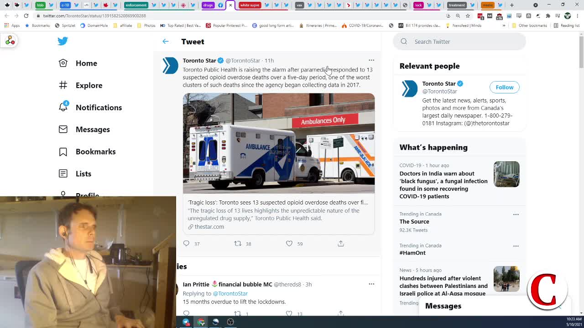Open the Photos bookmarks folder
Image resolution: width=584 pixels, height=328 pixels.
[x=146, y=26]
